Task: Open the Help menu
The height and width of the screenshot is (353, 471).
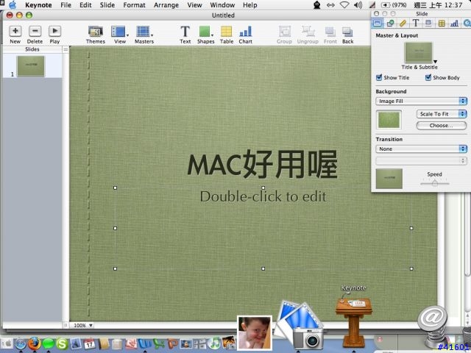Action: (x=250, y=5)
